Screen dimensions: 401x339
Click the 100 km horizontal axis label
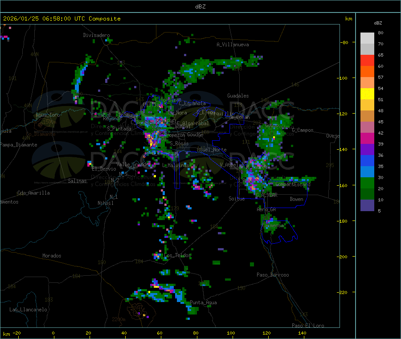point(231,333)
